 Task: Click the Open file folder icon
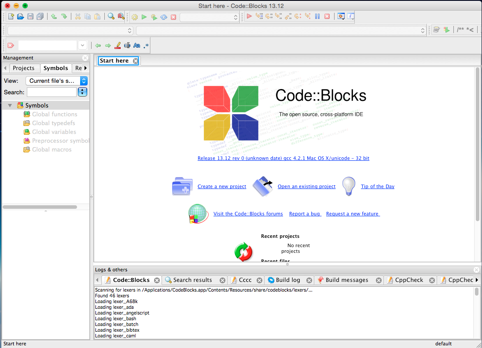[21, 16]
